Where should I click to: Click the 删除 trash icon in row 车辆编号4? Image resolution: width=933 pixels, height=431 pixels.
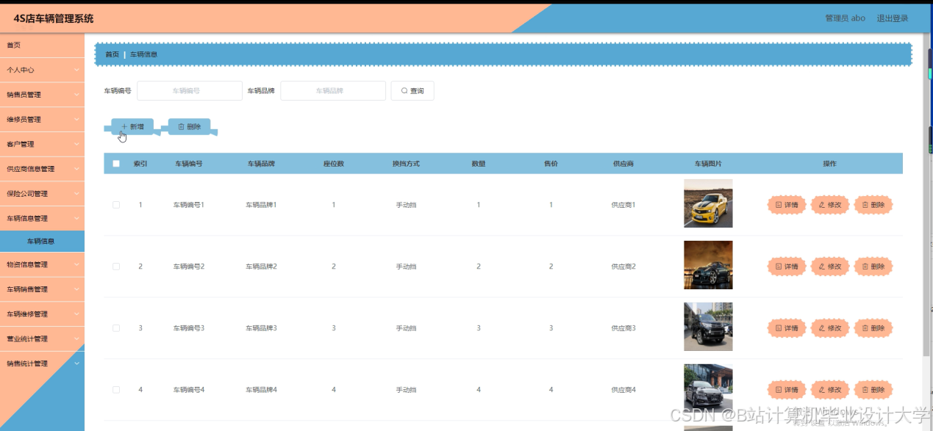pos(865,390)
